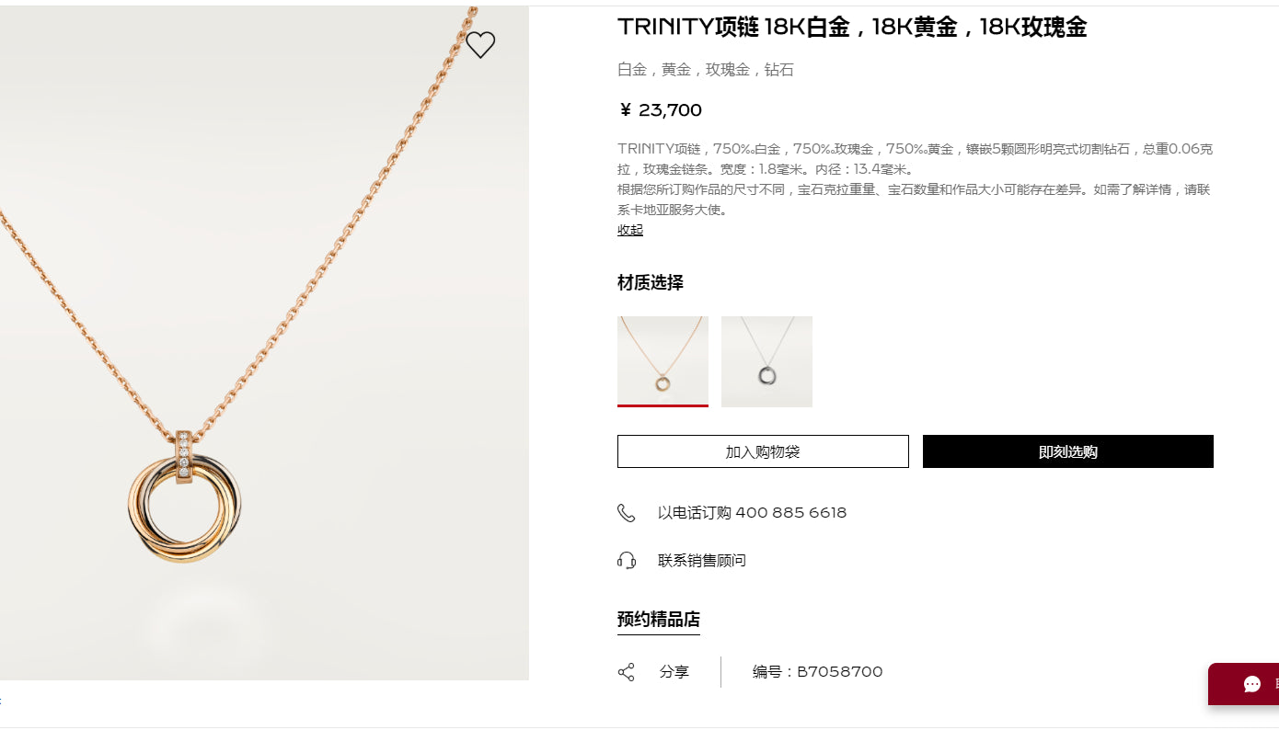Viewport: 1279px width, 730px height.
Task: Click the ¥ 23,700 price
Action: pyautogui.click(x=660, y=110)
